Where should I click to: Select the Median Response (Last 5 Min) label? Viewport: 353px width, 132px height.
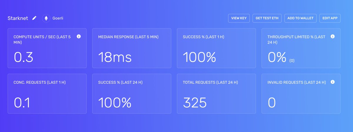(128, 37)
